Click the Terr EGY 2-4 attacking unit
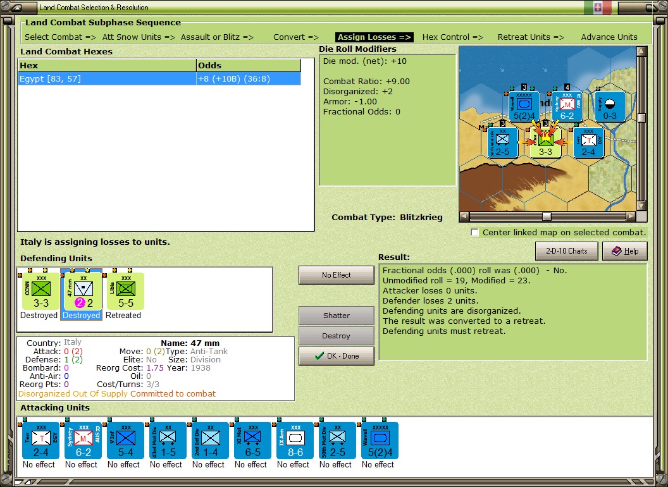The height and width of the screenshot is (487, 668). pyautogui.click(x=41, y=441)
